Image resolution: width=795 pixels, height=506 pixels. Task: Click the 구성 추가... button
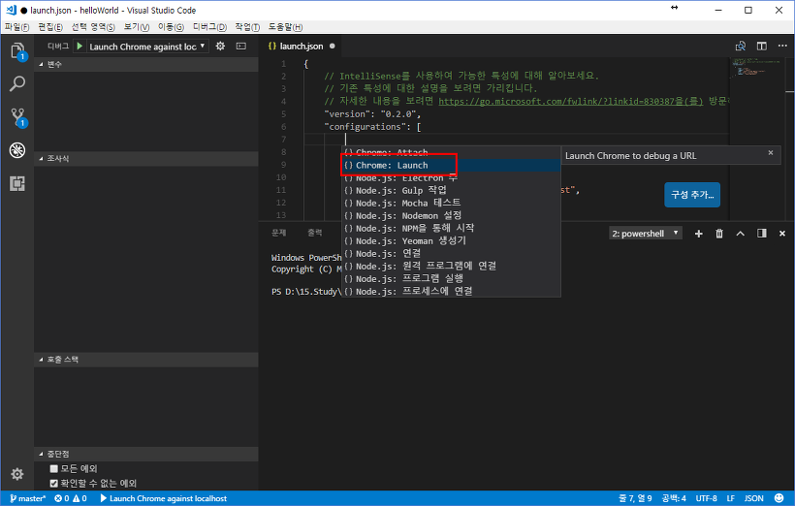tap(692, 195)
